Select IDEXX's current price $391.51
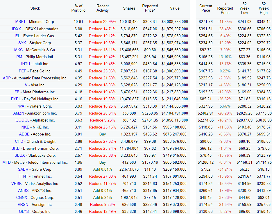The width and height of the screenshot is (272, 214). 206,29
